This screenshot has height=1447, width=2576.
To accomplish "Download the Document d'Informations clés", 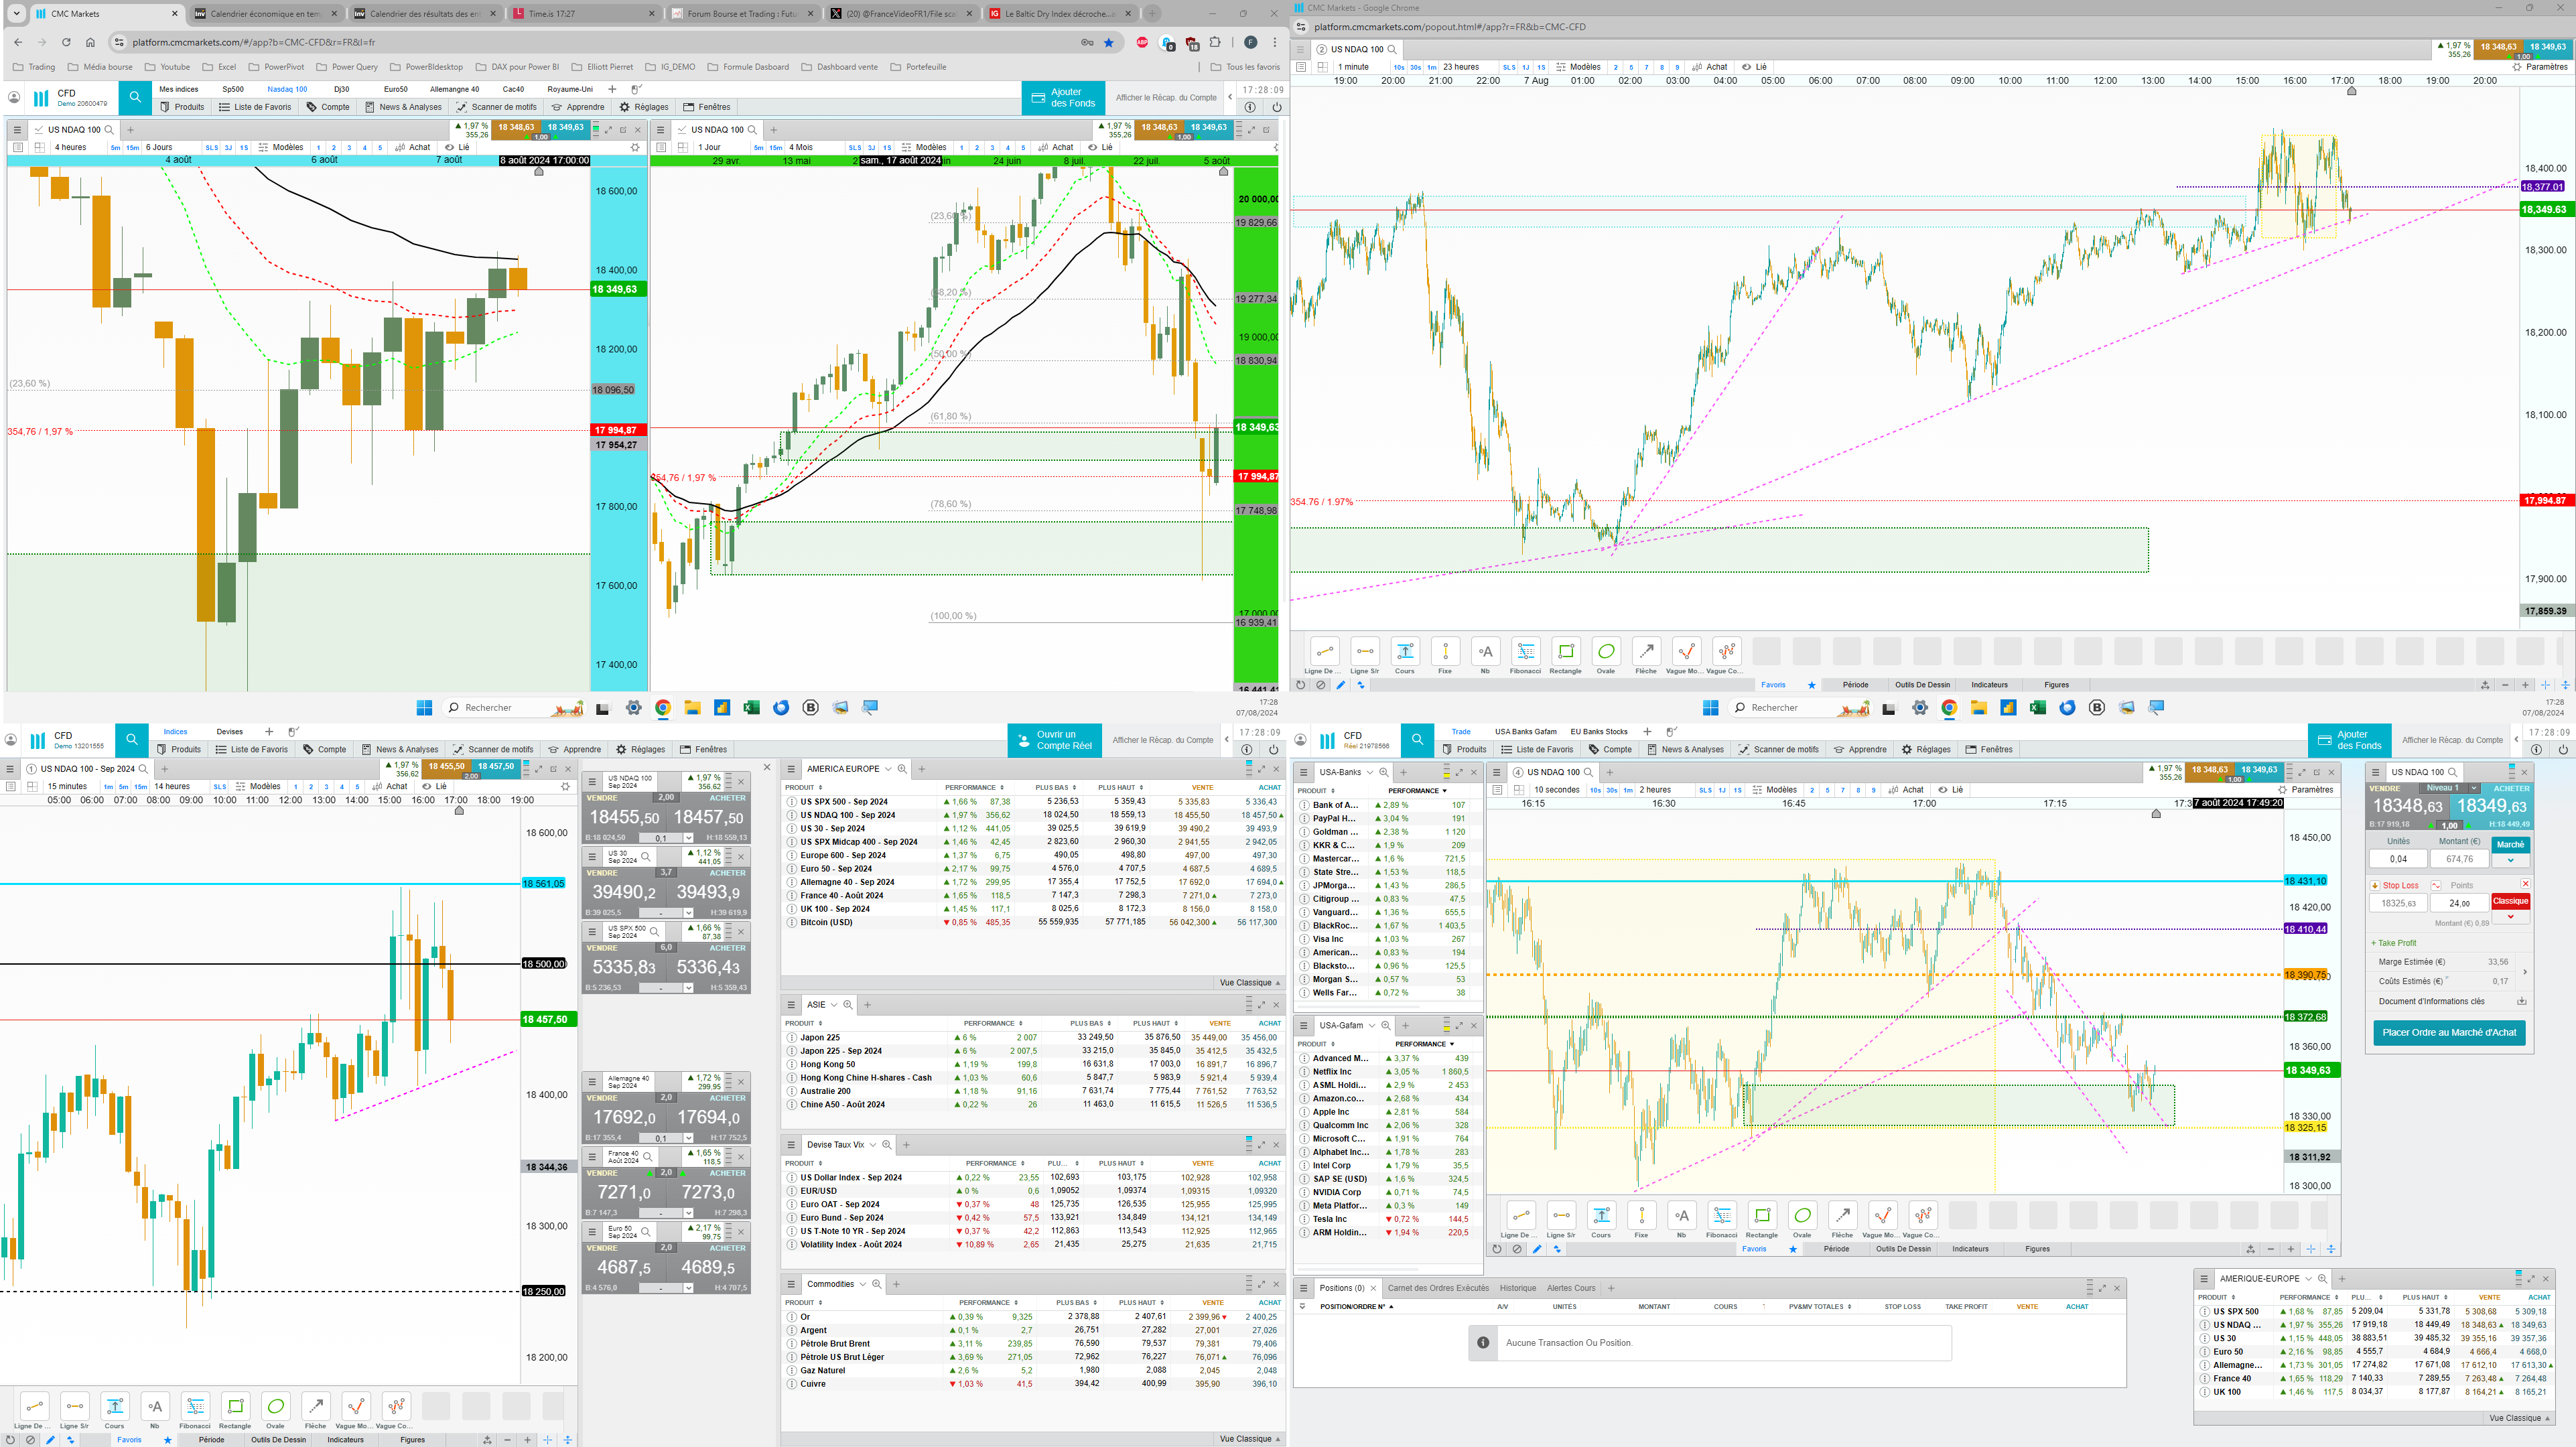I will (2521, 1001).
